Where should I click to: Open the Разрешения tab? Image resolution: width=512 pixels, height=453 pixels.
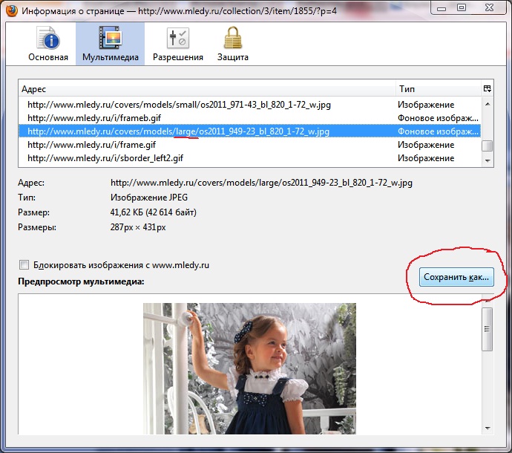pyautogui.click(x=178, y=44)
